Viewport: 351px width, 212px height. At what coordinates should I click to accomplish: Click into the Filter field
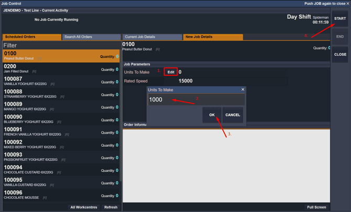point(61,45)
